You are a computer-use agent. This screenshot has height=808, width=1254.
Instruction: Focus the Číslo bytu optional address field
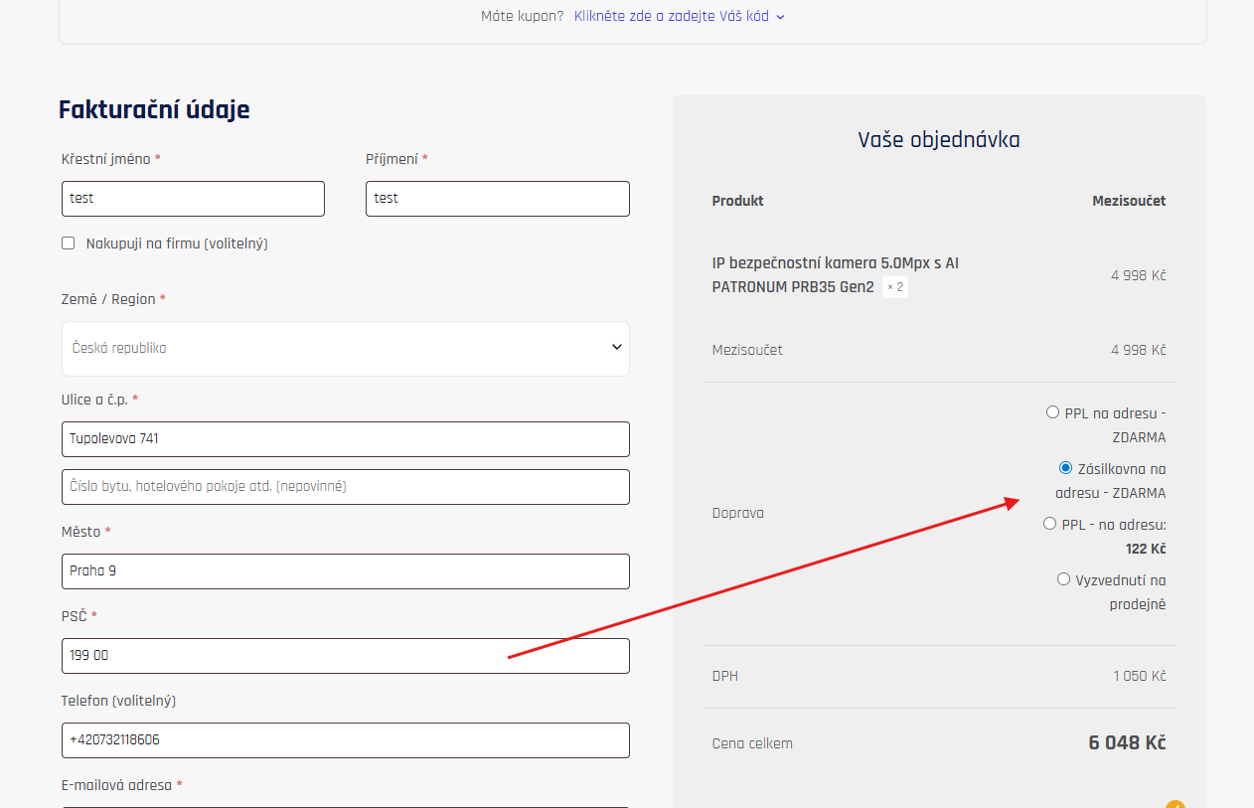click(345, 487)
